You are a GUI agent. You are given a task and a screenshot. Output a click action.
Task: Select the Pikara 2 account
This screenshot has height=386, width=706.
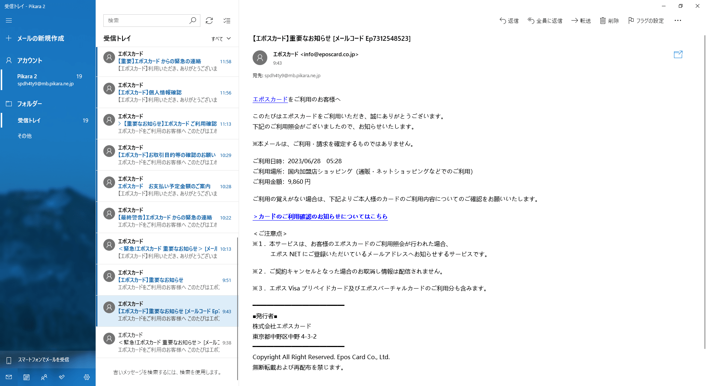tap(48, 80)
